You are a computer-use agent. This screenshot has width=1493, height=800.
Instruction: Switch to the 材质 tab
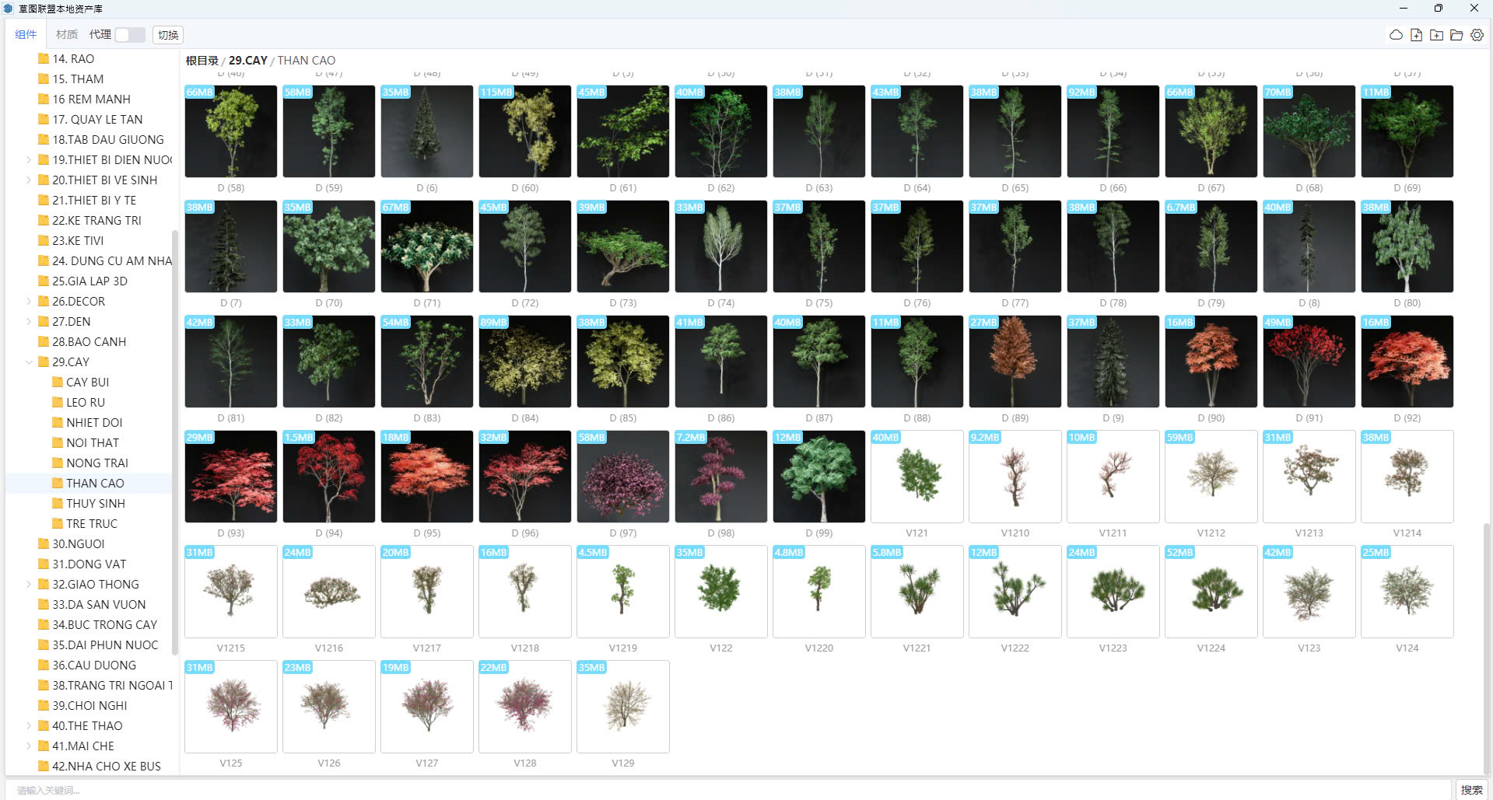coord(67,34)
